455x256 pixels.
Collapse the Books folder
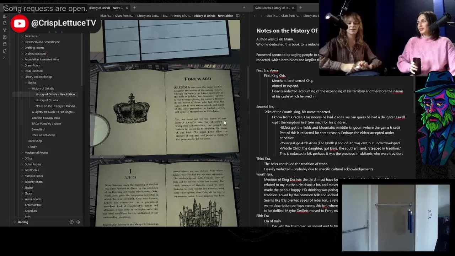26,82
